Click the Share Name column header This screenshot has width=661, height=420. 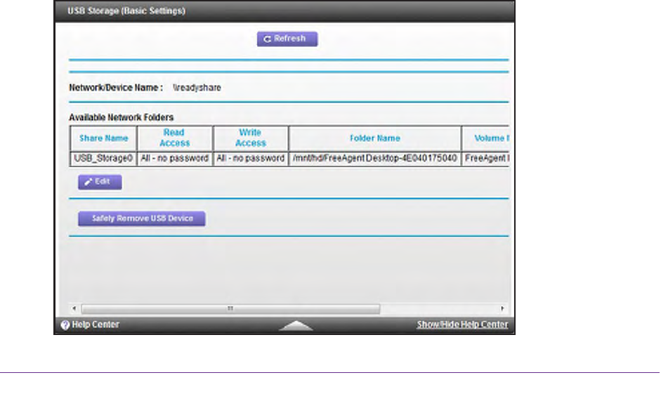103,138
